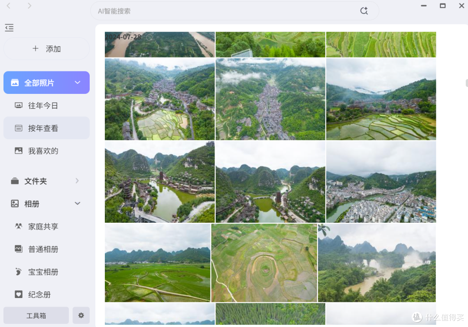468x327 pixels.
Task: Click the 家庭共享 people icon
Action: pyautogui.click(x=19, y=226)
